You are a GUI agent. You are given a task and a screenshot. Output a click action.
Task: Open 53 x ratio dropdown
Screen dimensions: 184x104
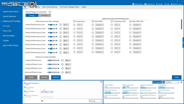66,25
